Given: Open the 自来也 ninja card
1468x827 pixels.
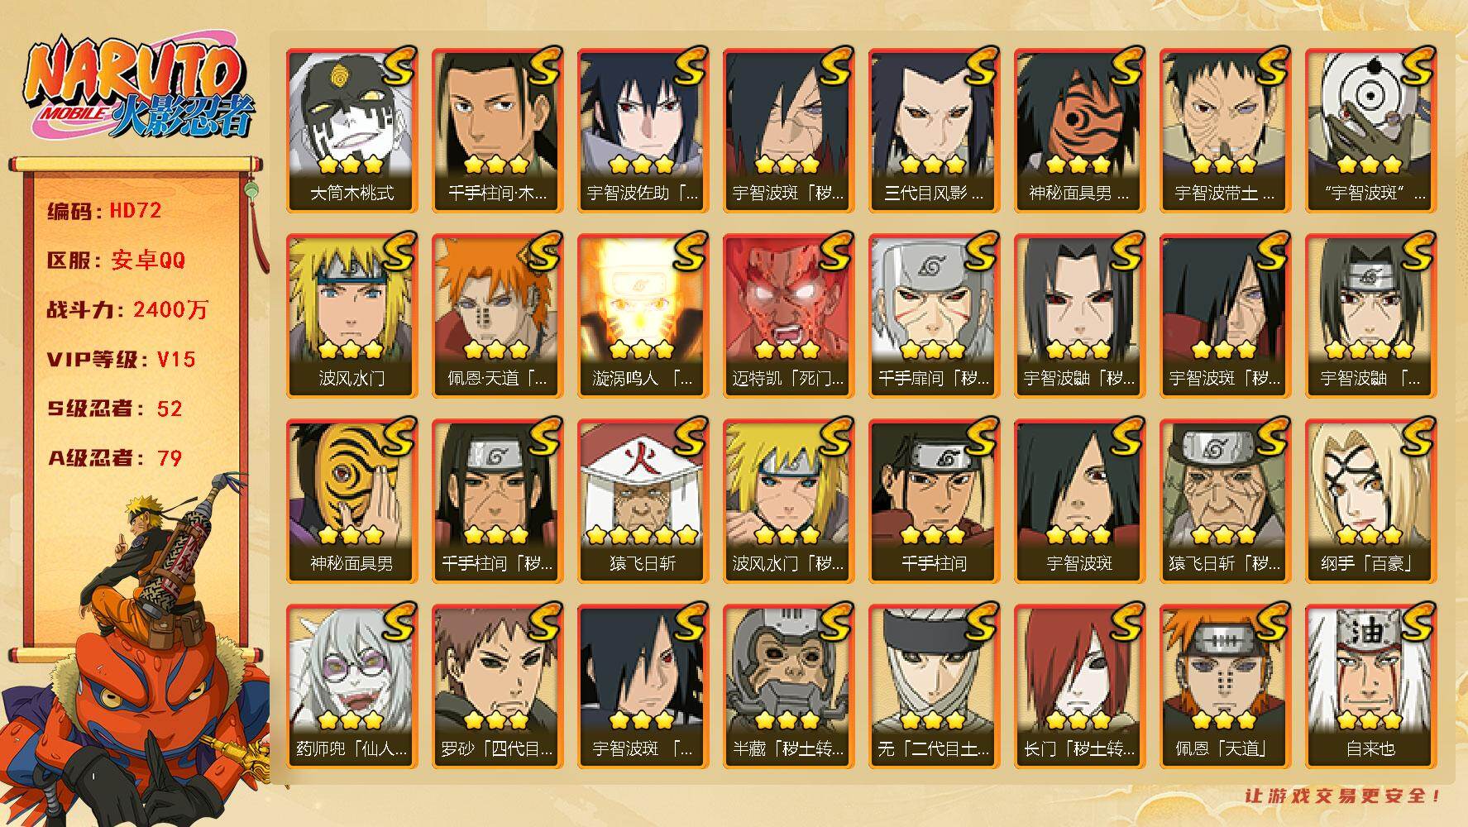Looking at the screenshot, I should click(x=1371, y=686).
